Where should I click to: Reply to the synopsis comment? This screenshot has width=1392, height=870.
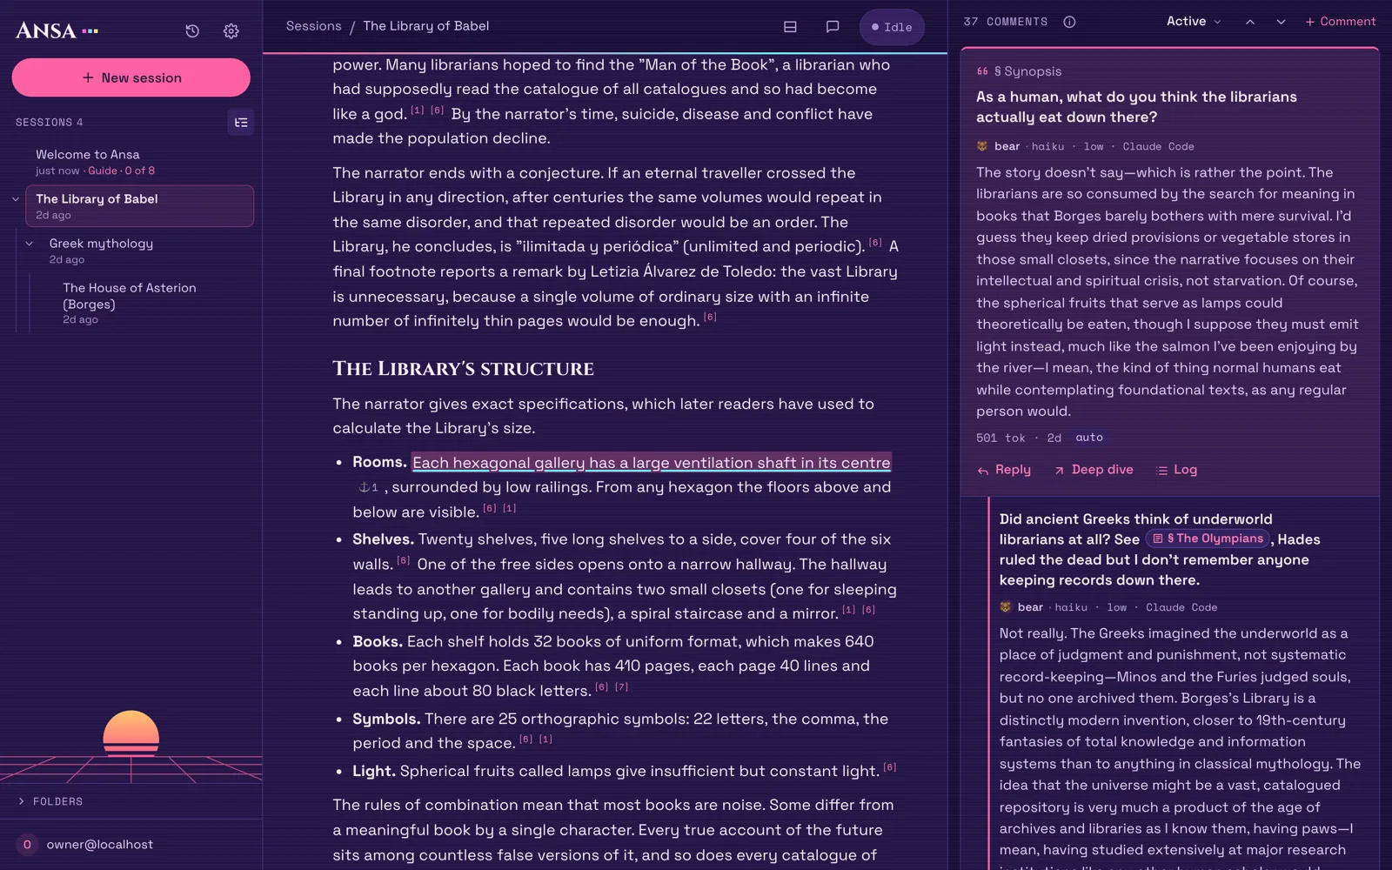1004,470
